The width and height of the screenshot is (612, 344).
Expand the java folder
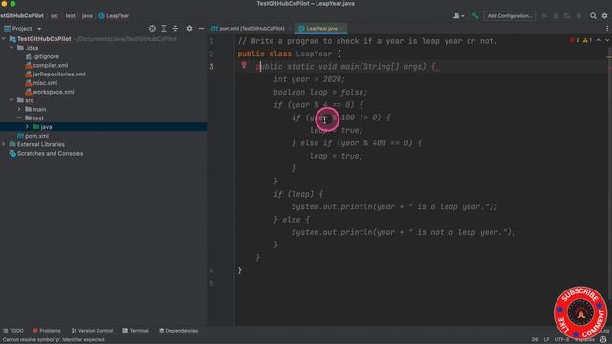click(x=27, y=127)
